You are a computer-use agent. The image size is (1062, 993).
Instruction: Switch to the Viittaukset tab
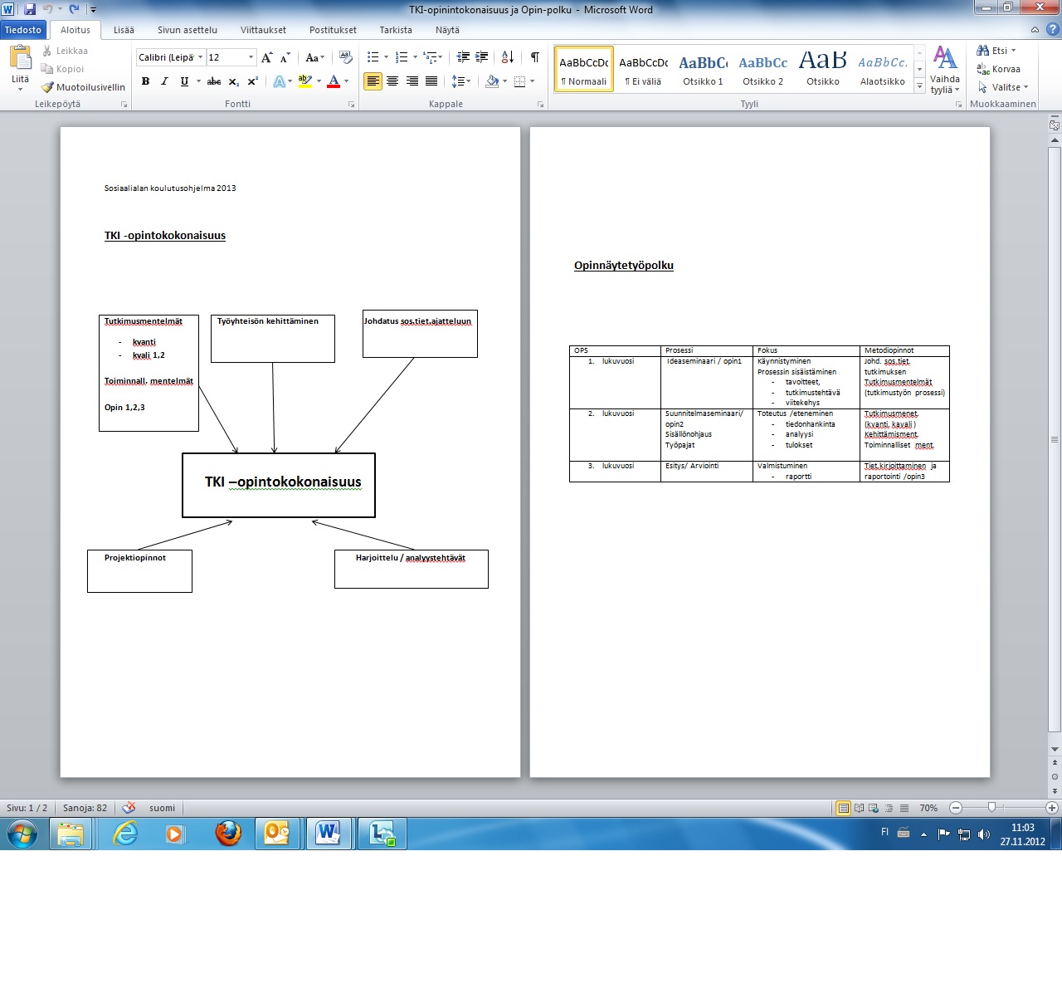tap(263, 30)
